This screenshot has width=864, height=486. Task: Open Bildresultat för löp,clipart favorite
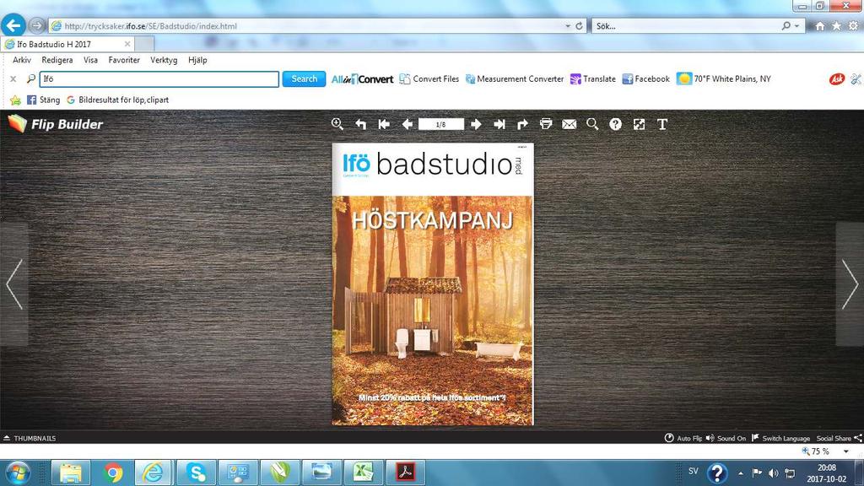[x=117, y=100]
